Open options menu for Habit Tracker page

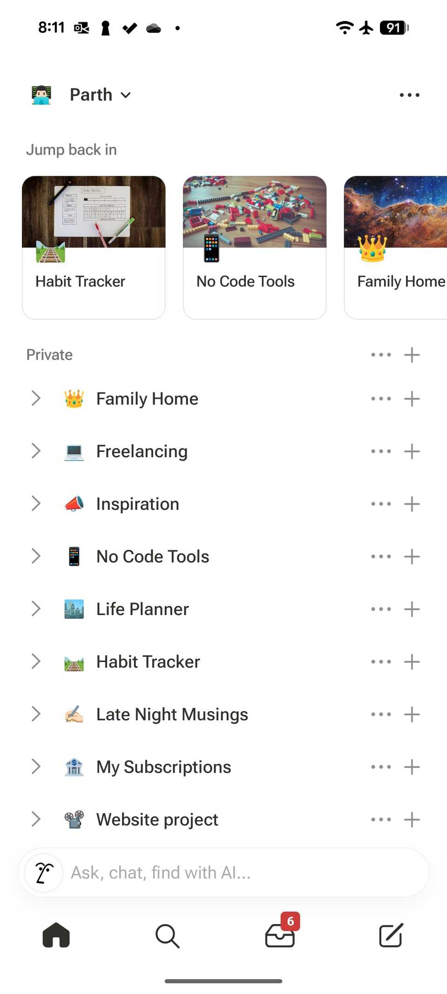click(x=380, y=661)
